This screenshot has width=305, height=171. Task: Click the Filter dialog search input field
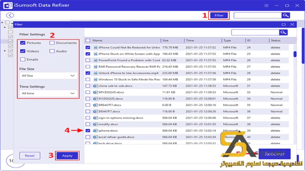click(255, 32)
